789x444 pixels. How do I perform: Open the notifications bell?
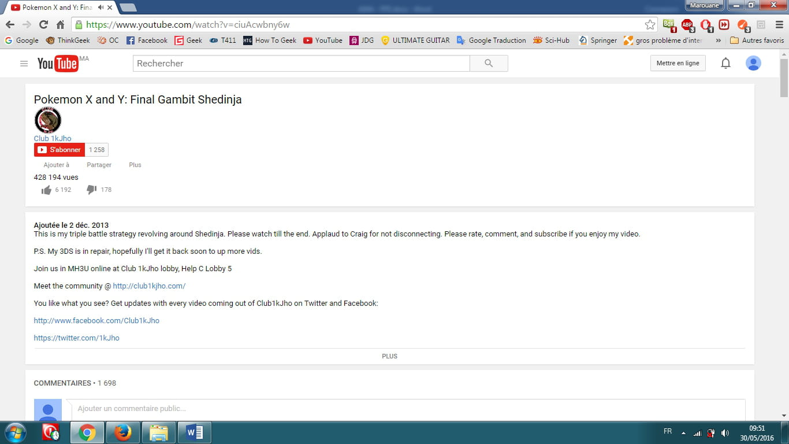coord(725,64)
